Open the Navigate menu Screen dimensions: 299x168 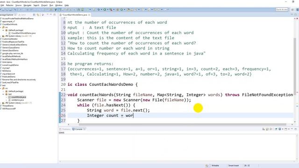point(27,5)
